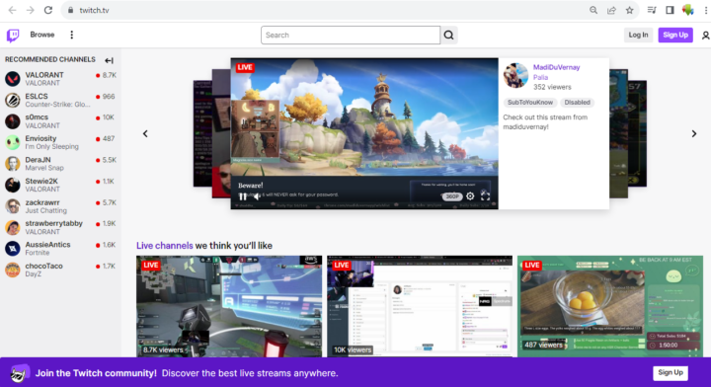This screenshot has height=387, width=711.
Task: Click strawberrytabby channel name text
Action: (54, 223)
